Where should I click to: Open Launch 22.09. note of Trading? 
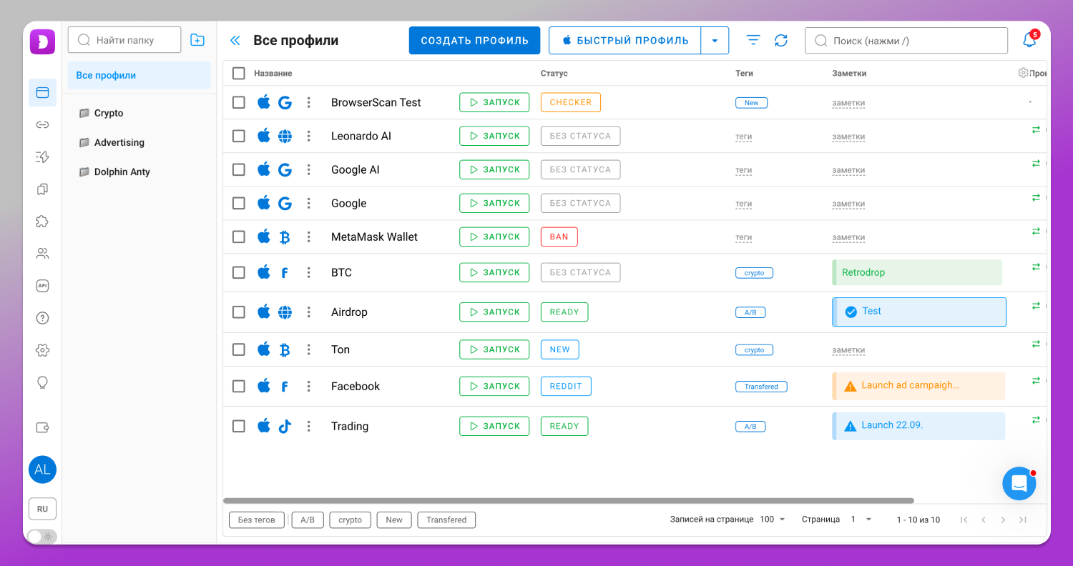[918, 426]
